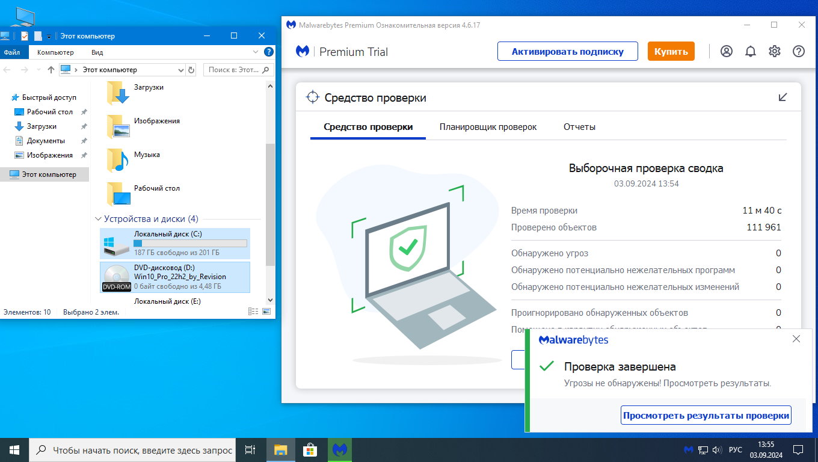Image resolution: width=818 pixels, height=462 pixels.
Task: Close the Проверка завершена notification
Action: tap(796, 339)
